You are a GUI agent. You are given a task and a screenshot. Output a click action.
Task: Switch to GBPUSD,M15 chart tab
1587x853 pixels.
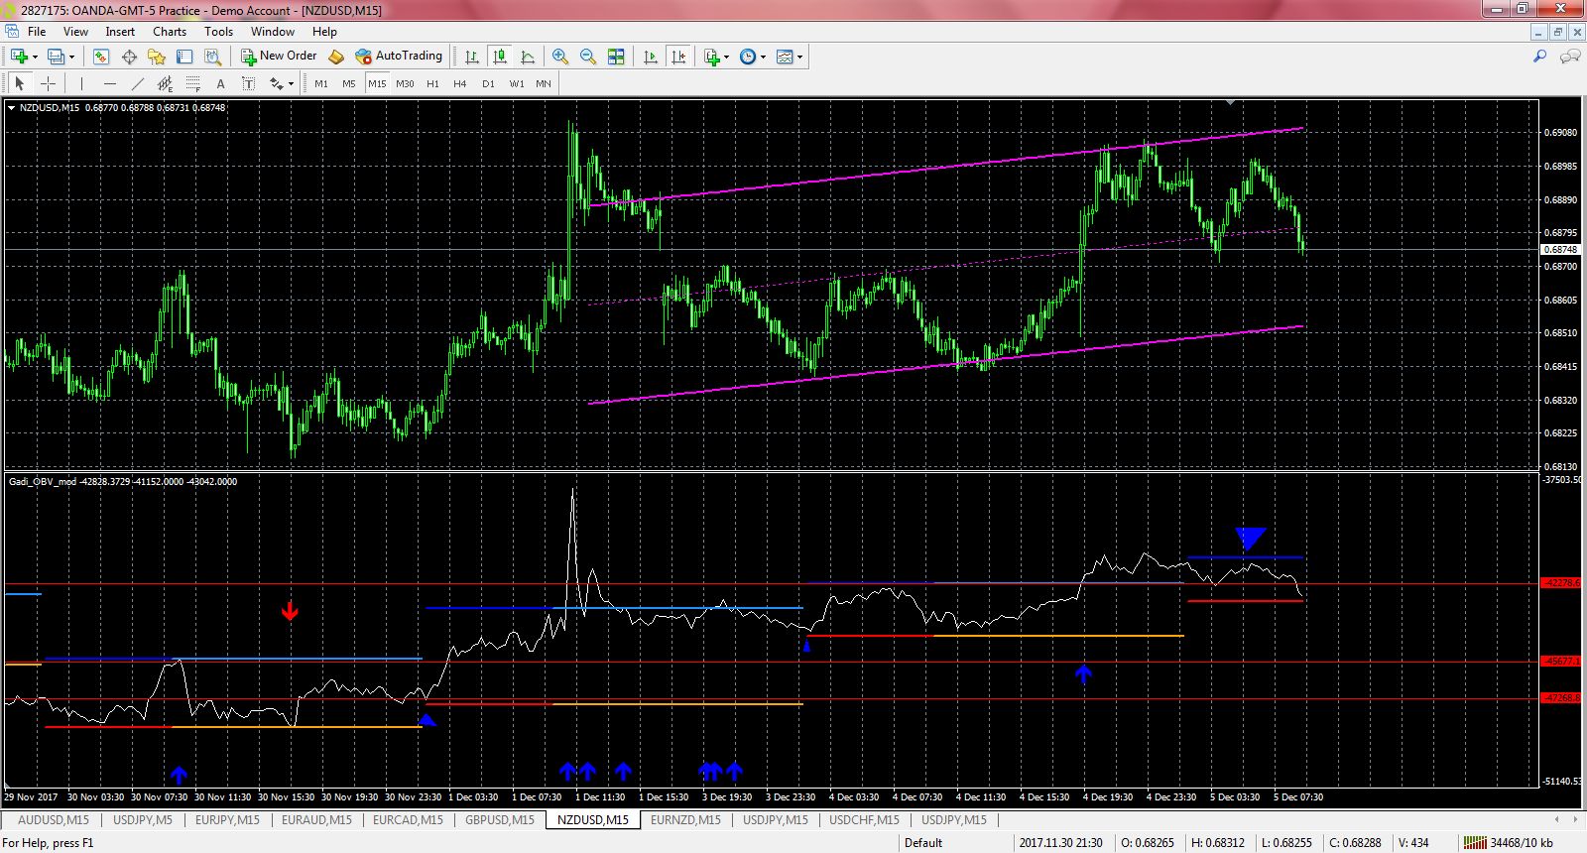500,820
